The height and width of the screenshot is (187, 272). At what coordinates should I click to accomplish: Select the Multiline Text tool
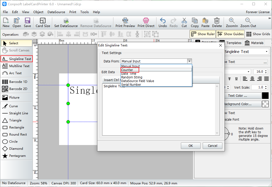[17, 66]
